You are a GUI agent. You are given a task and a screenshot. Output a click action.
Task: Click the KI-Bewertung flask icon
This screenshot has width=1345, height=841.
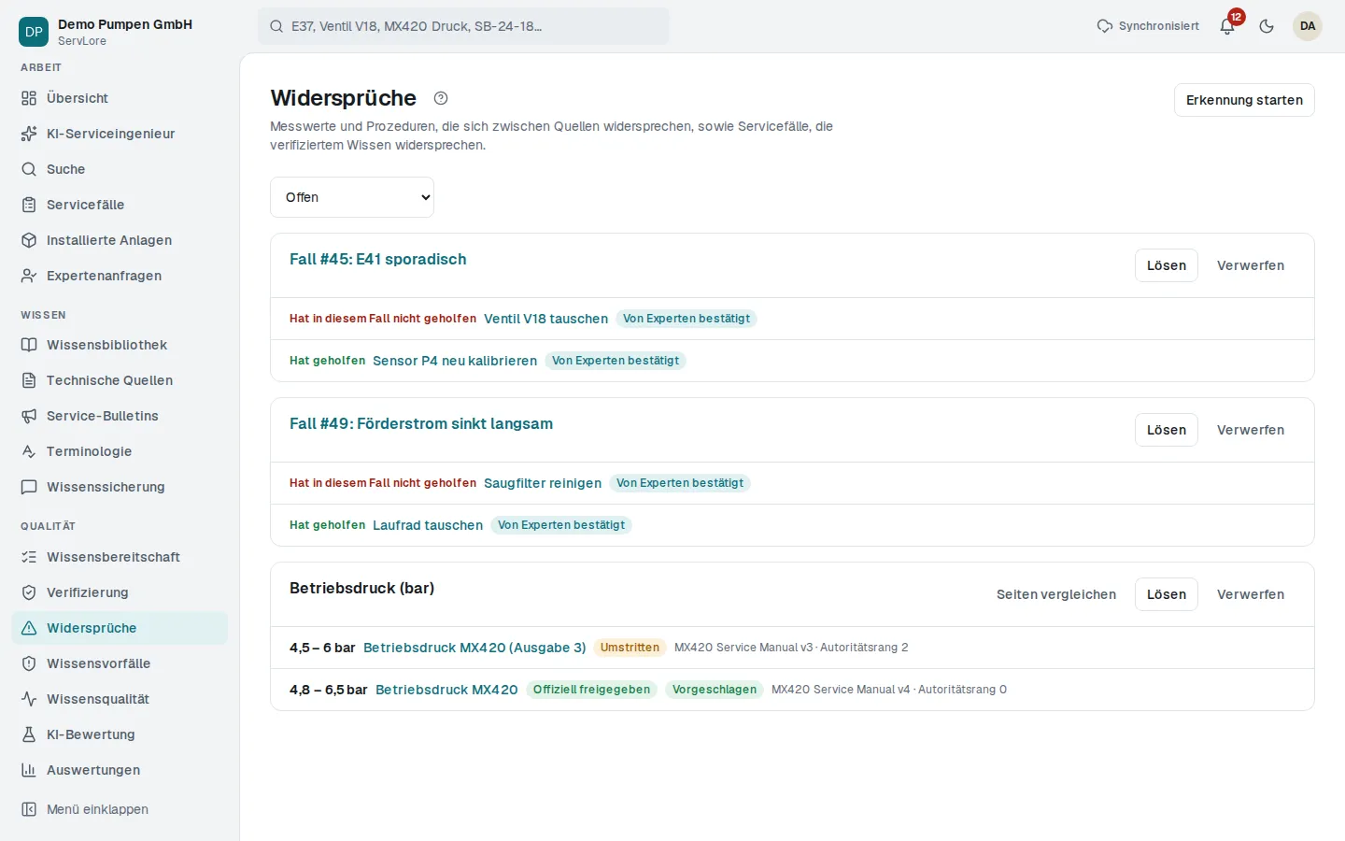point(29,734)
